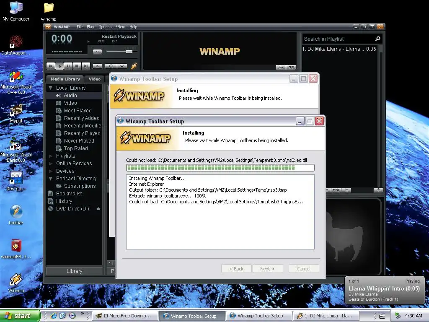429x322 pixels.
Task: Click Back in the front Toolbar Setup dialog
Action: pyautogui.click(x=236, y=269)
